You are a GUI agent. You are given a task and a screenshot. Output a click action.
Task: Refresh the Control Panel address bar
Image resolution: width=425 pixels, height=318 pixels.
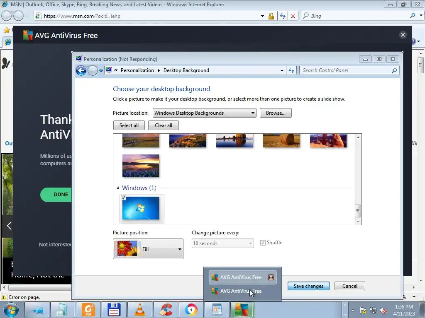click(x=291, y=70)
